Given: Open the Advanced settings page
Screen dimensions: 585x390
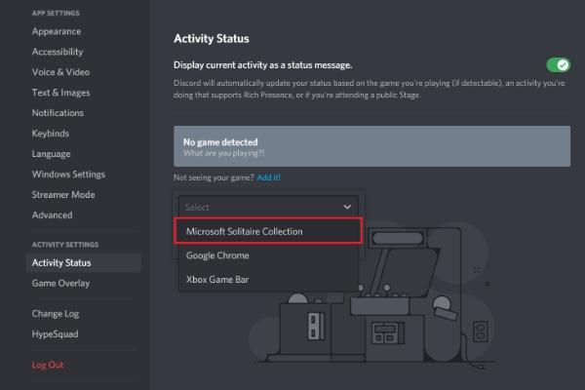Looking at the screenshot, I should click(x=52, y=215).
